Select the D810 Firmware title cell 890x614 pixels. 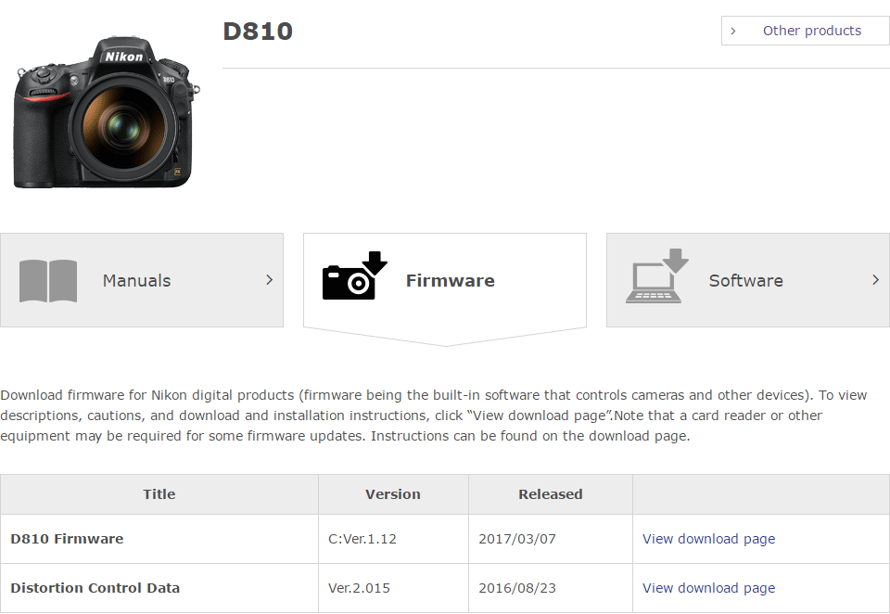pos(159,539)
